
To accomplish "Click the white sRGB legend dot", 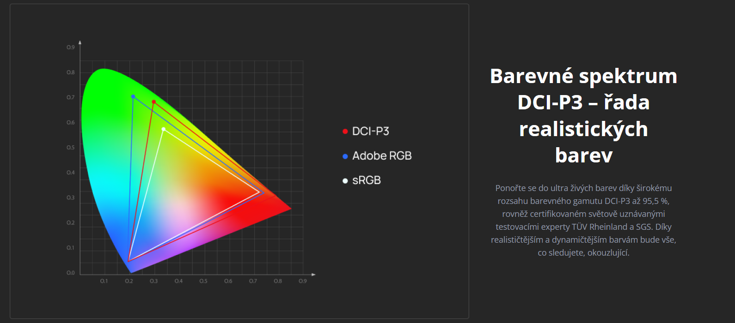I will coord(345,181).
